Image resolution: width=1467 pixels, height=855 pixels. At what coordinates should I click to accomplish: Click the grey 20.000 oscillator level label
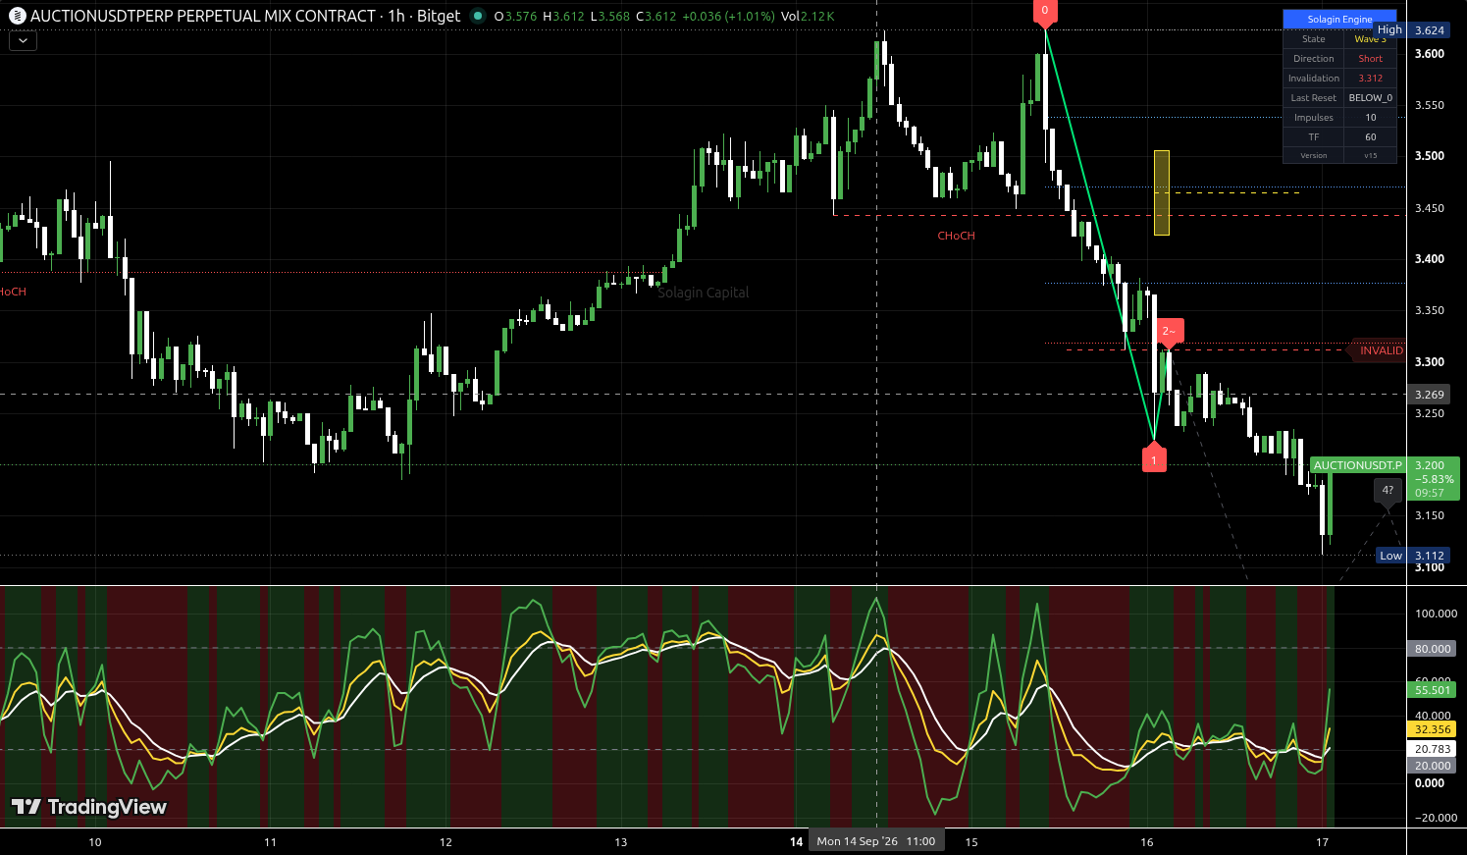[1433, 766]
